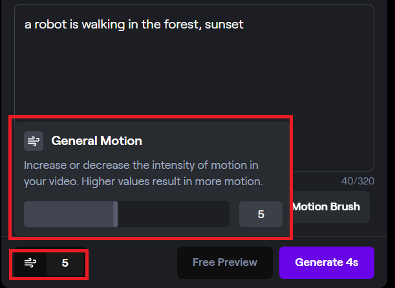Click the word walking in the prompt

tap(103, 25)
